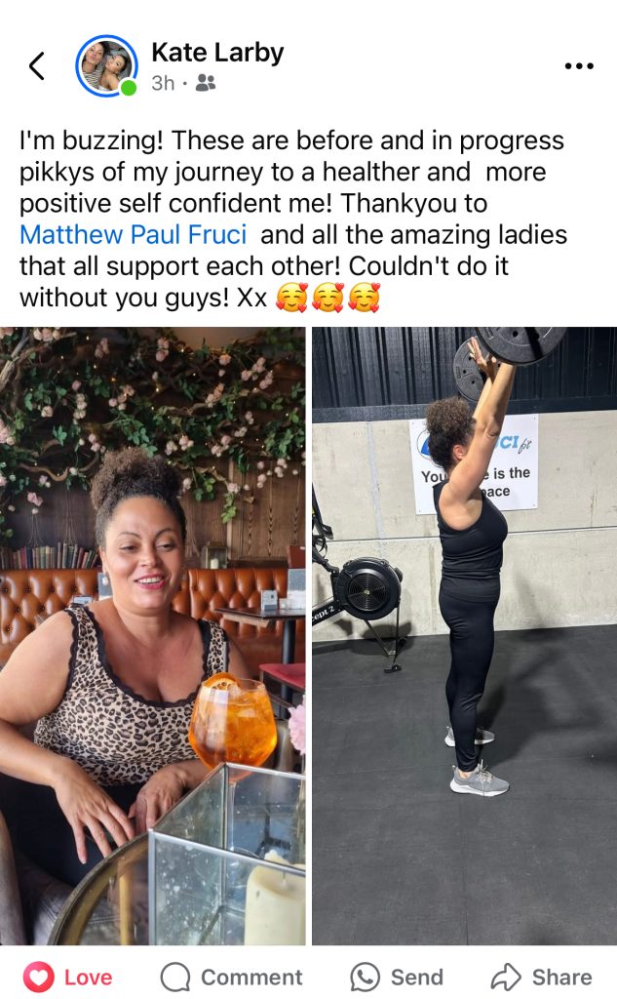Click the Comment speech bubble icon
The height and width of the screenshot is (999, 617).
pyautogui.click(x=175, y=977)
